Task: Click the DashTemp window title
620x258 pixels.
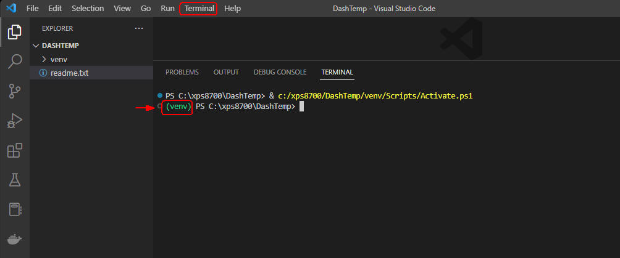Action: pos(384,8)
